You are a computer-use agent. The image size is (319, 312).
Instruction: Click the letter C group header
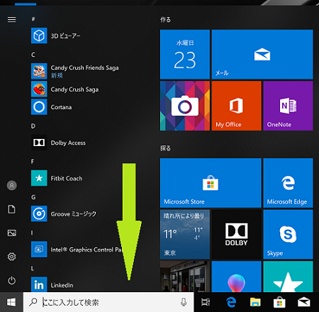33,55
